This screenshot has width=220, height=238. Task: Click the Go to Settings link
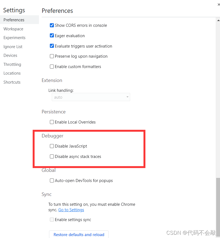pyautogui.click(x=71, y=210)
